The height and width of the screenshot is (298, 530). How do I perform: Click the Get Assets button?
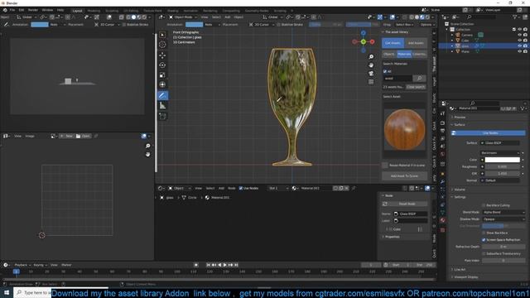point(393,43)
